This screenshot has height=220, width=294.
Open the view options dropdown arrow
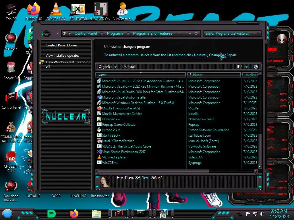coord(247,67)
